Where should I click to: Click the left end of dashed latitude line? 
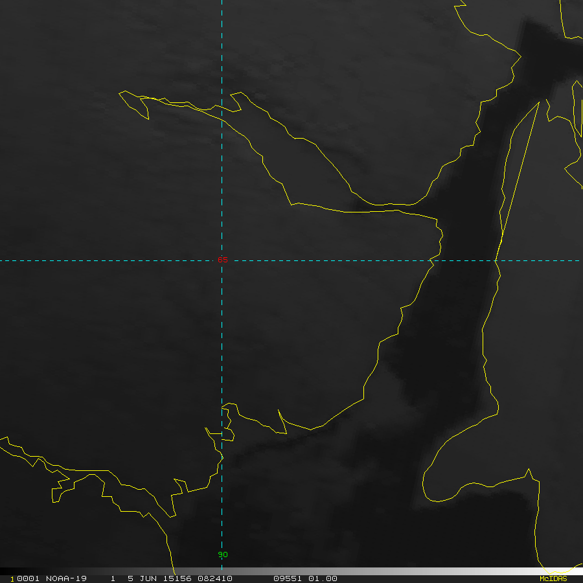[3, 260]
